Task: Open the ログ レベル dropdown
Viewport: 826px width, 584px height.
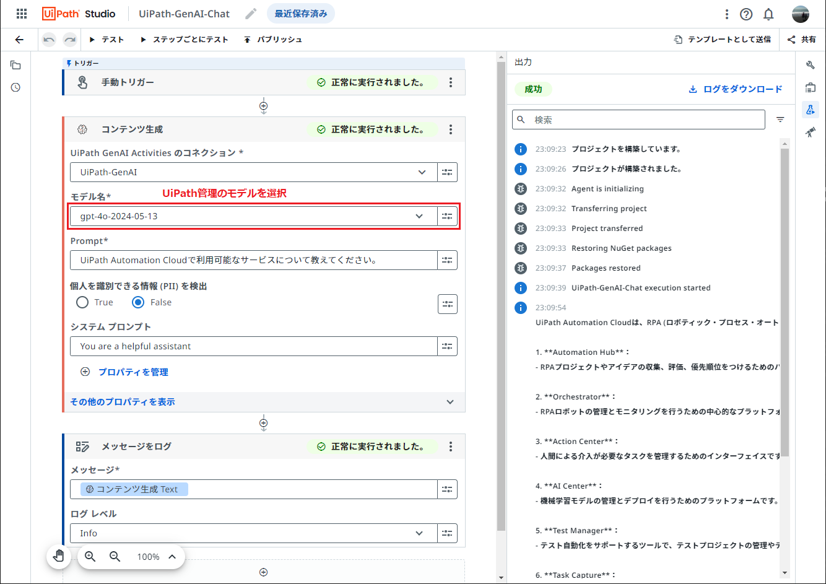Action: pyautogui.click(x=420, y=533)
